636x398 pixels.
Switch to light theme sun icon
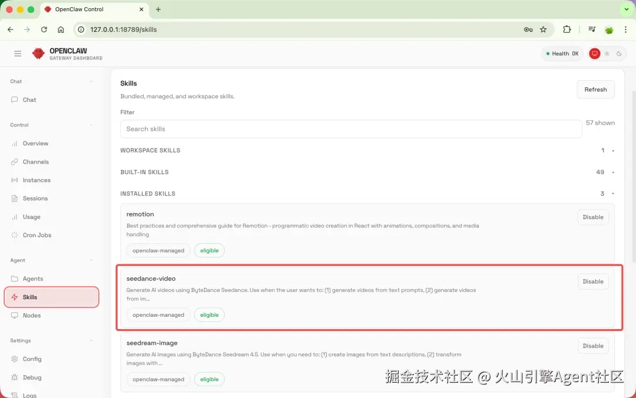tap(607, 54)
